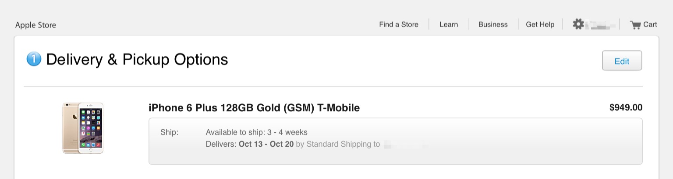
Task: Click the $949.00 price
Action: coord(626,107)
